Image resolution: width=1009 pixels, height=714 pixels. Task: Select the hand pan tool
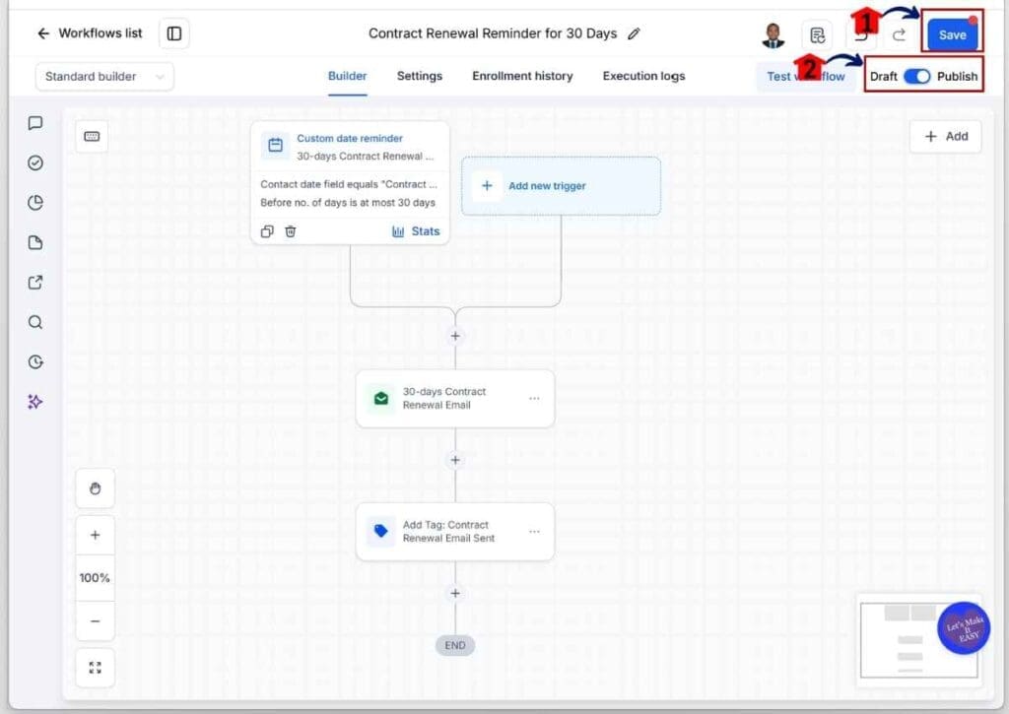[x=96, y=488]
